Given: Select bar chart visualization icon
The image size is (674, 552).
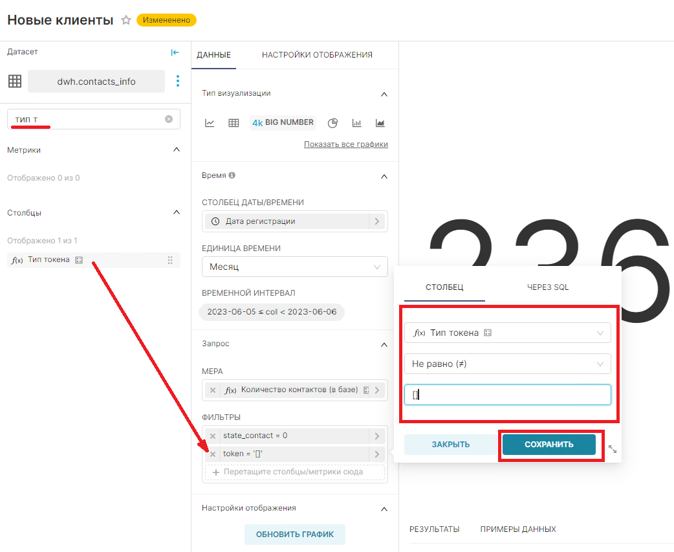Looking at the screenshot, I should pos(356,123).
